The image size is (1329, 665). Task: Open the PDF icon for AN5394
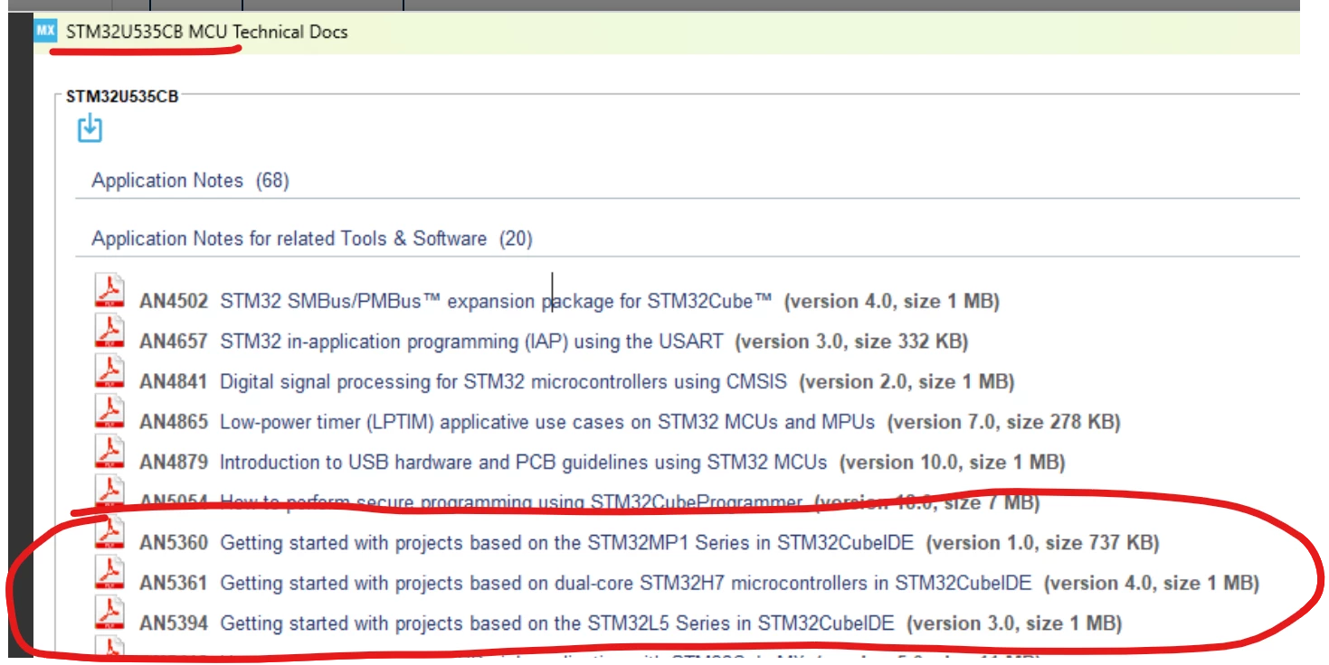point(110,613)
